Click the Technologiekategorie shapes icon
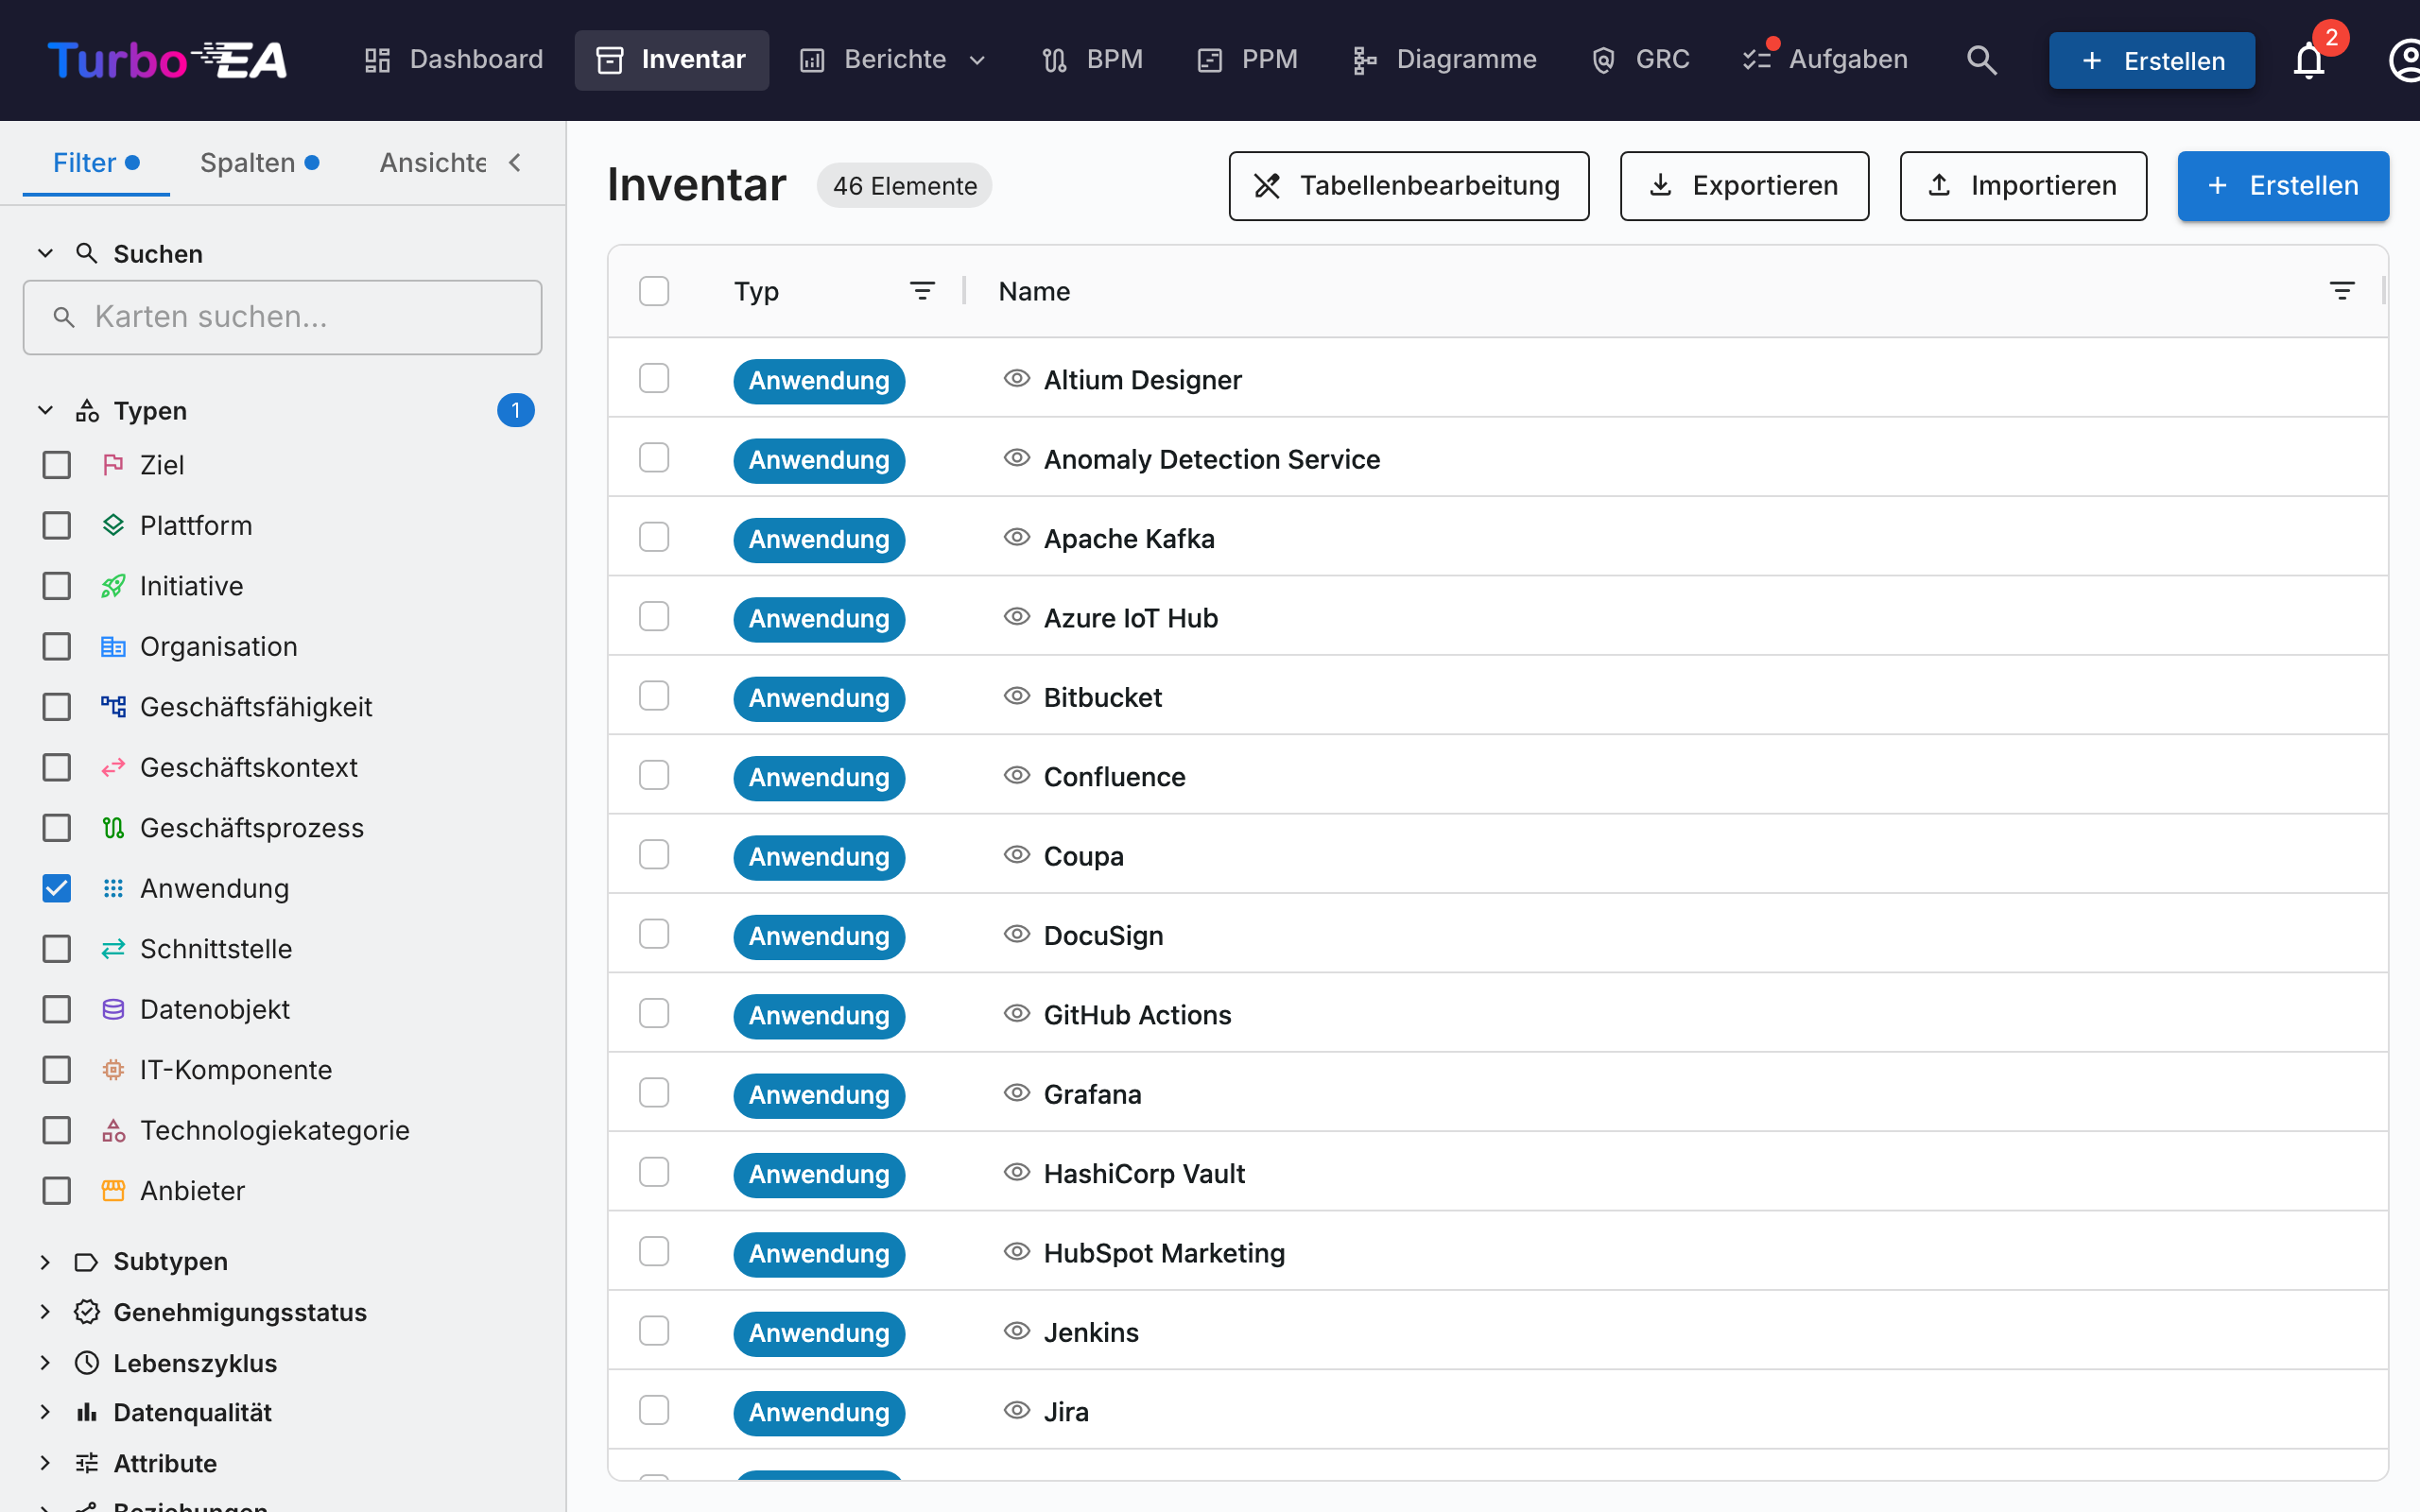 pyautogui.click(x=113, y=1130)
